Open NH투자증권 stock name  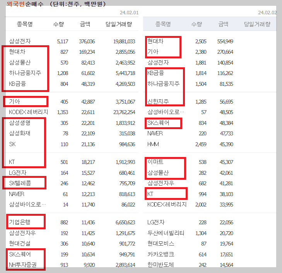[x=23, y=265]
